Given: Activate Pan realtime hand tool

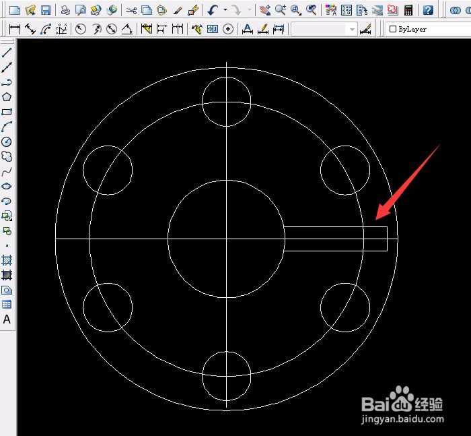Looking at the screenshot, I should [265, 10].
